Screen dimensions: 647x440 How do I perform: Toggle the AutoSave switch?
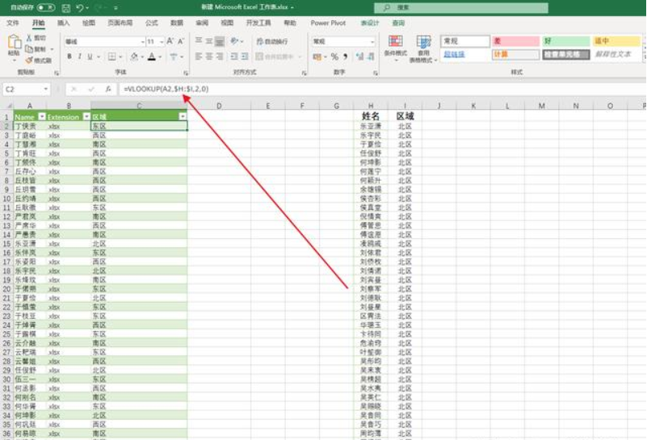[46, 7]
